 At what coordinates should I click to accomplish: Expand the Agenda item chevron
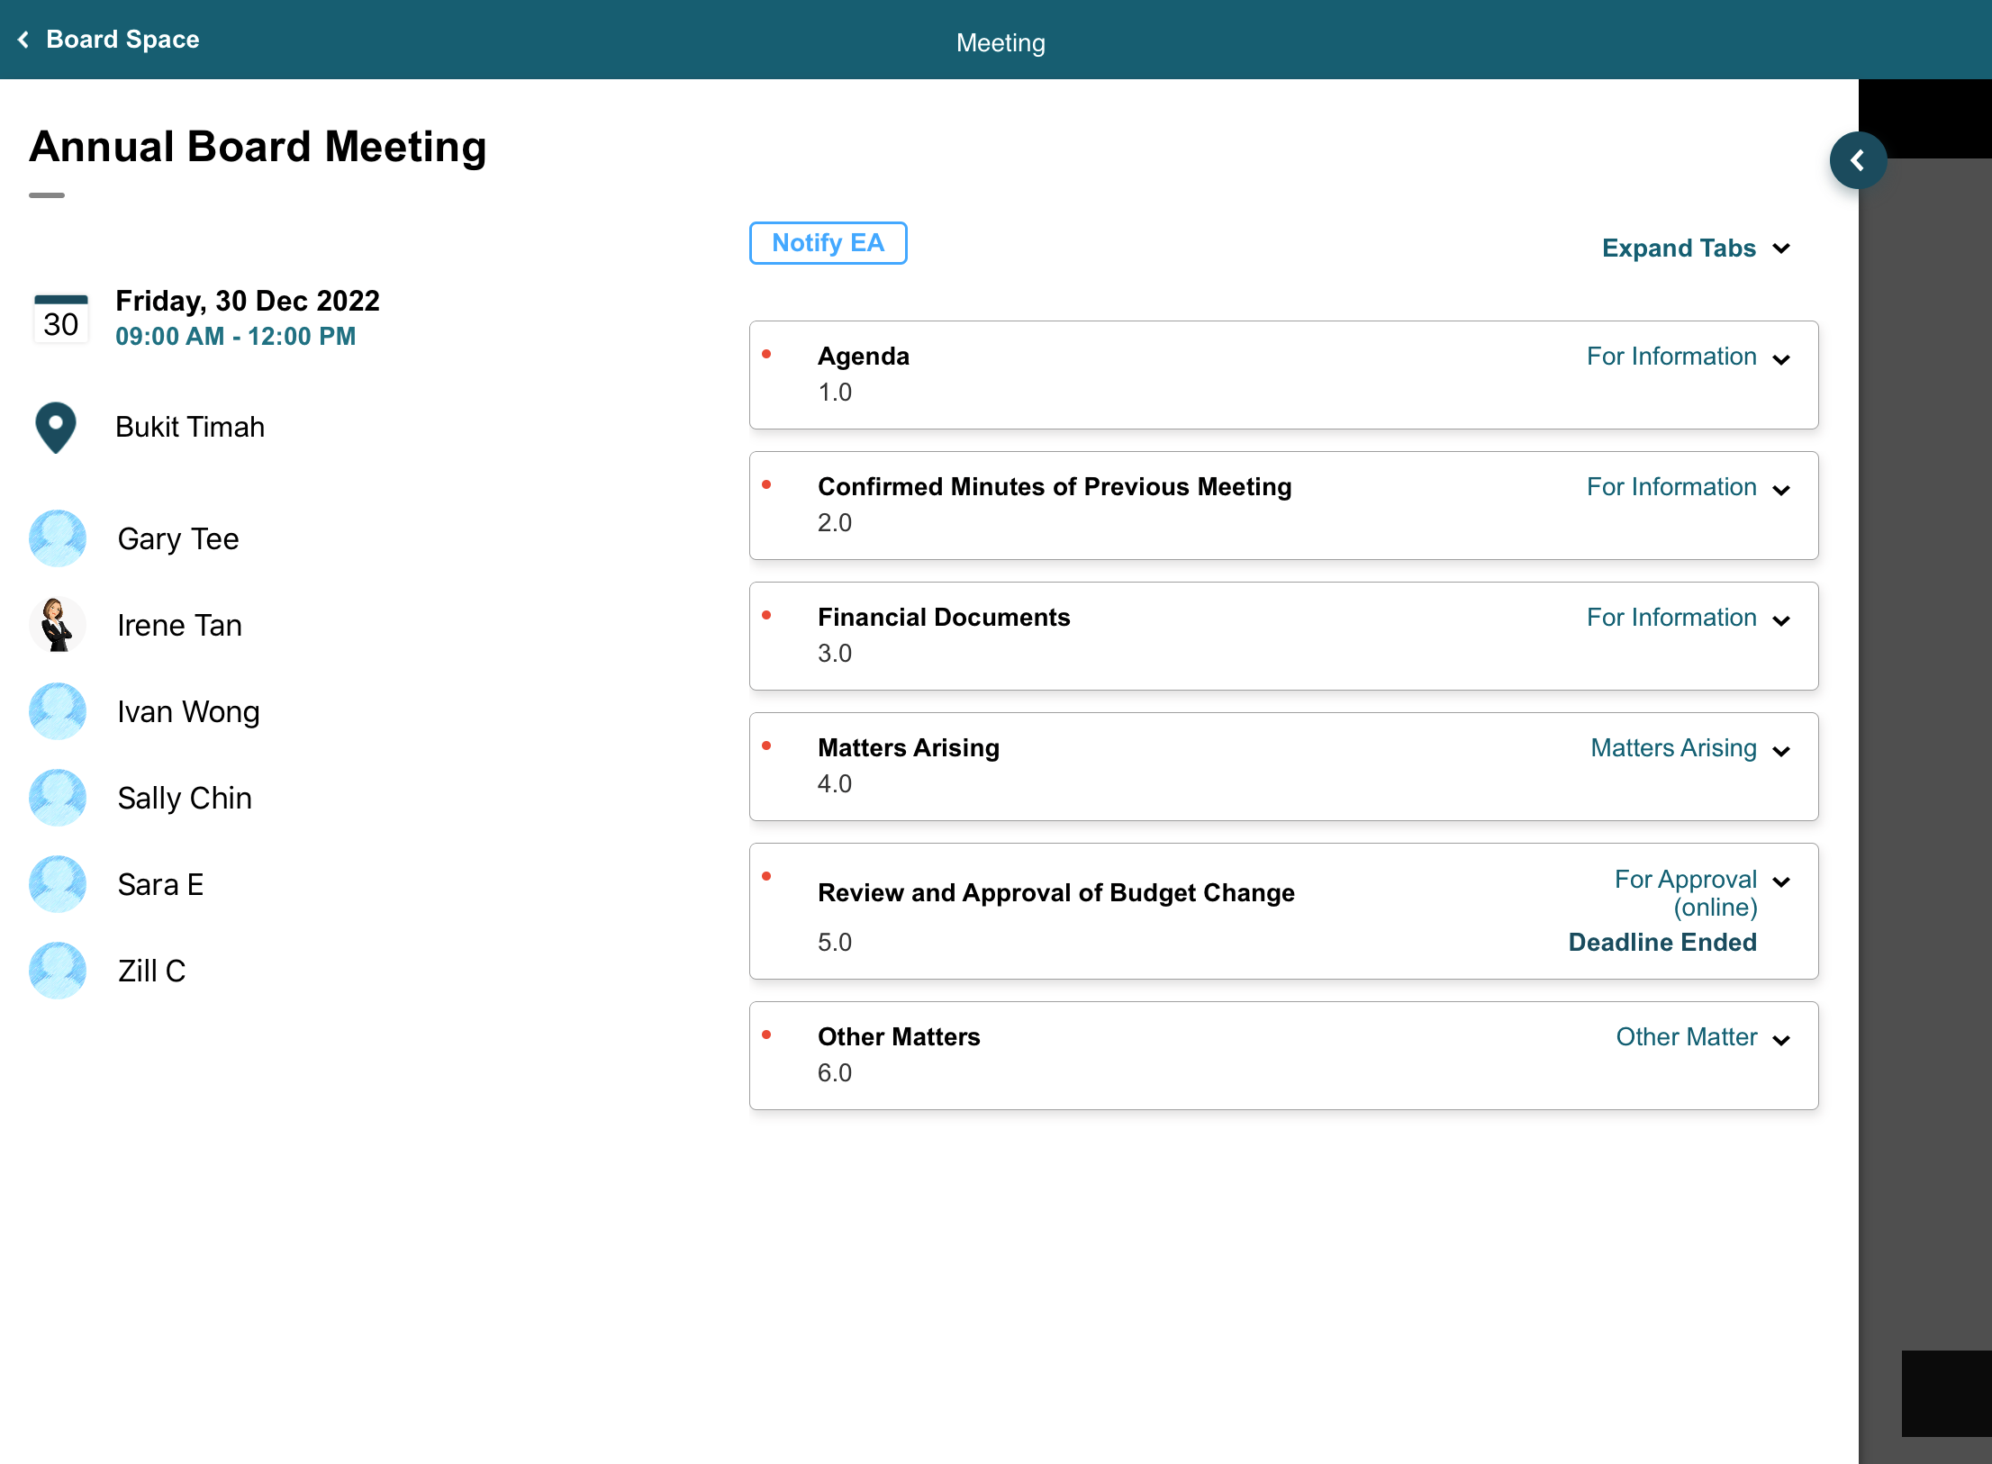[1780, 360]
